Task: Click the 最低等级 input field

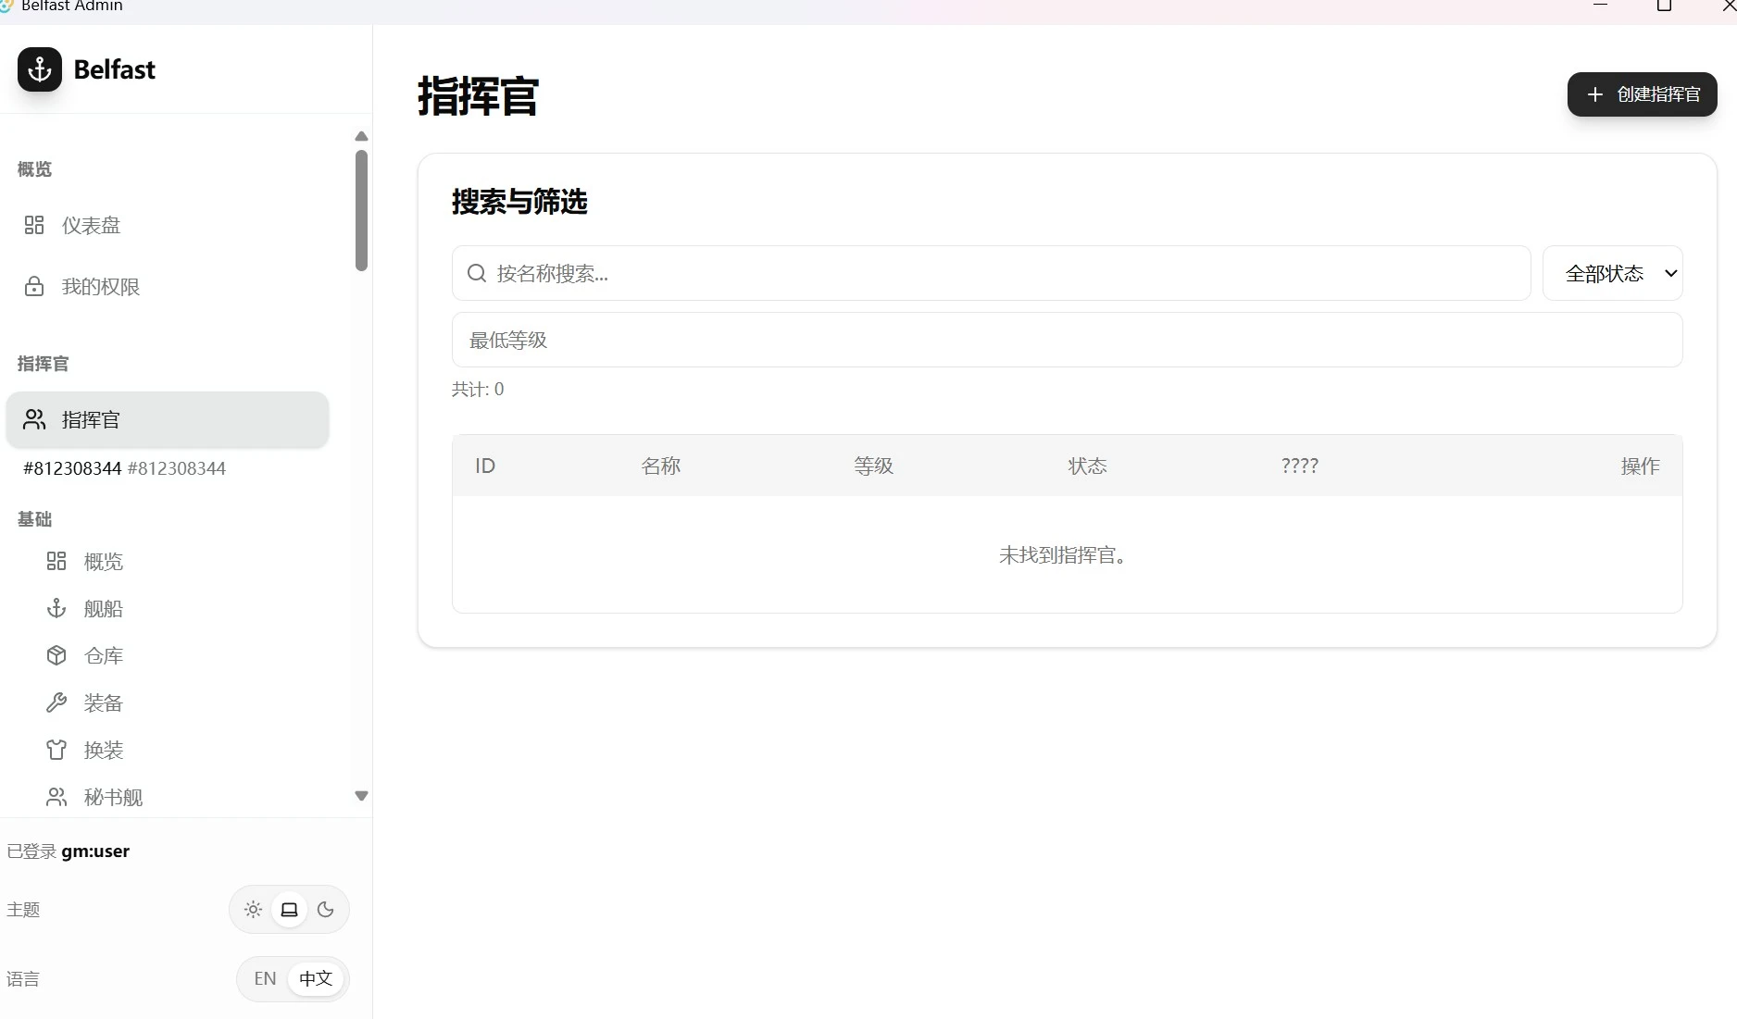Action: (1067, 340)
